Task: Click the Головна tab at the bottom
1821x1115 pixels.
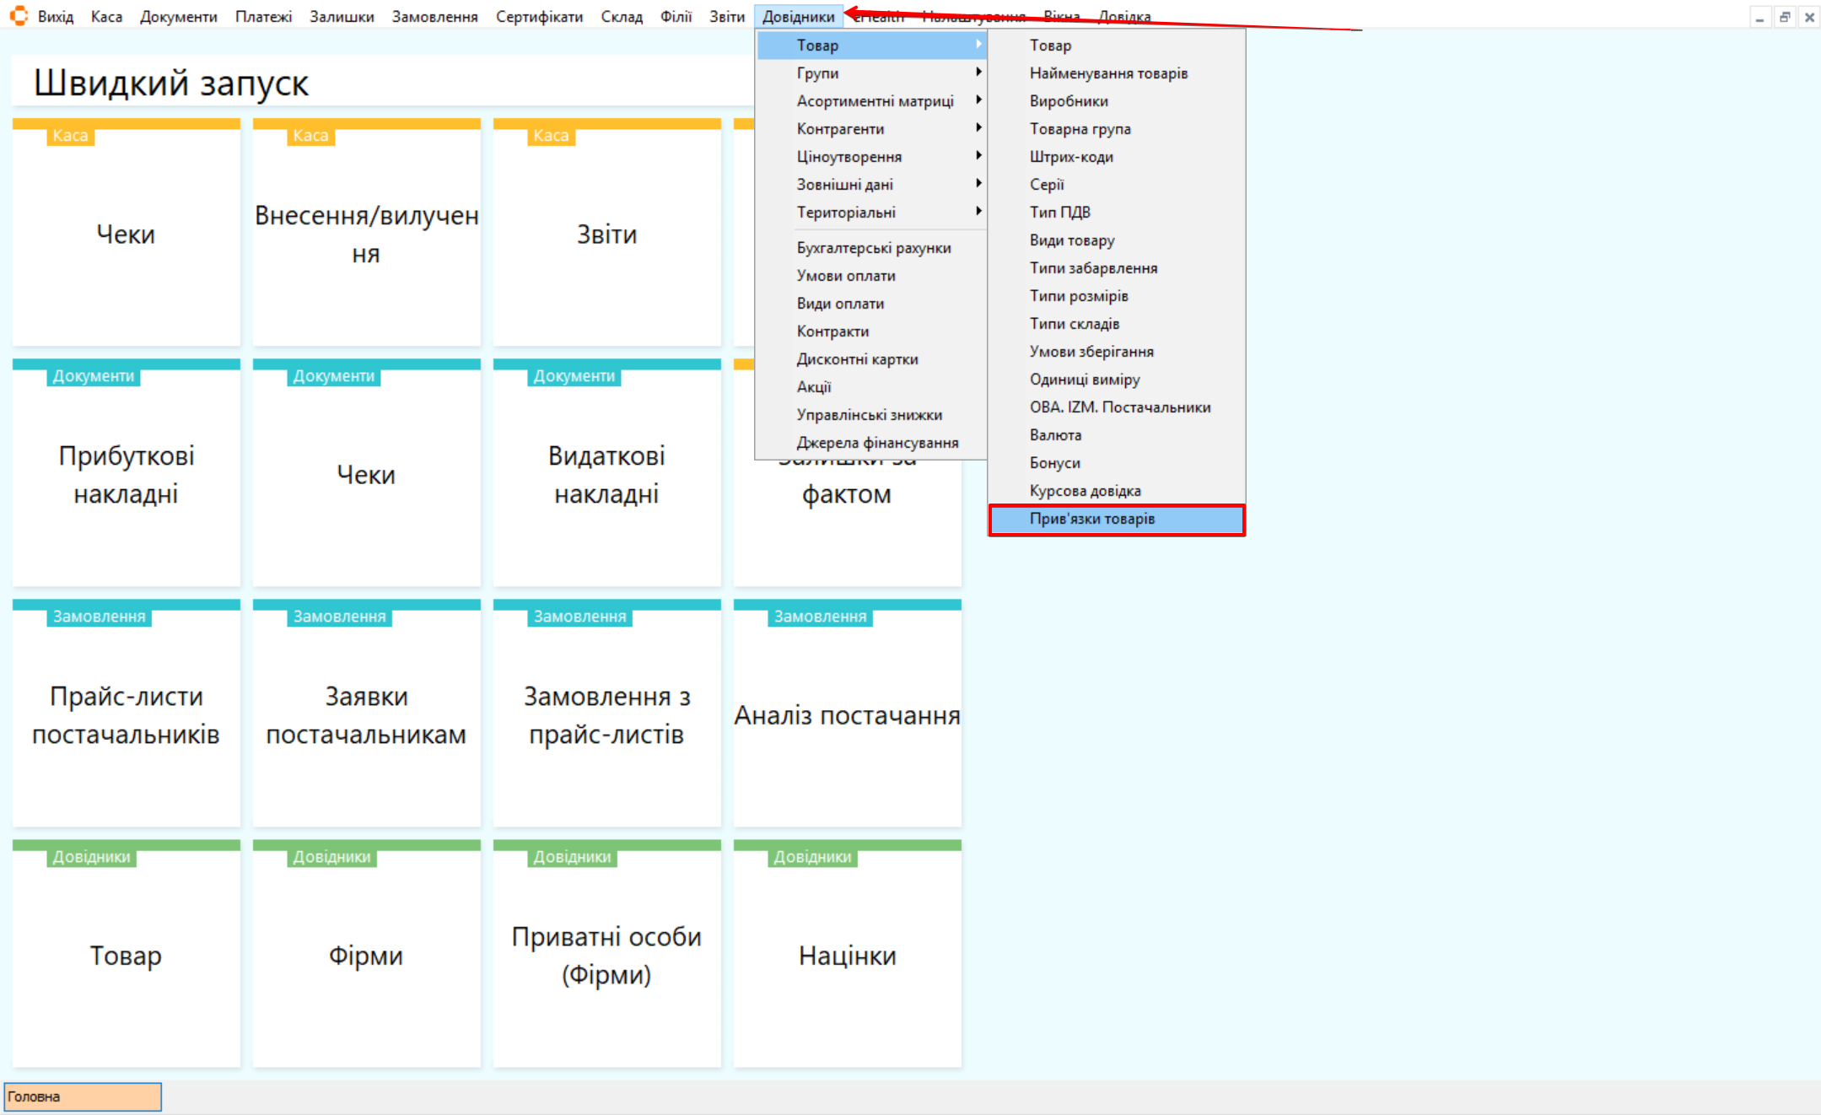Action: pyautogui.click(x=82, y=1096)
